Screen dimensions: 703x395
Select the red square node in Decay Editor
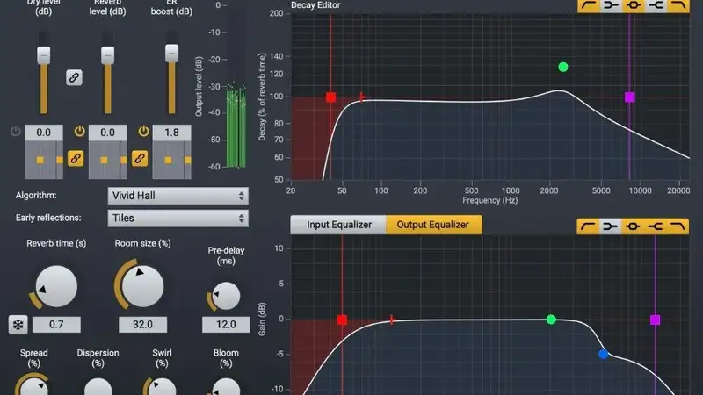pos(331,97)
